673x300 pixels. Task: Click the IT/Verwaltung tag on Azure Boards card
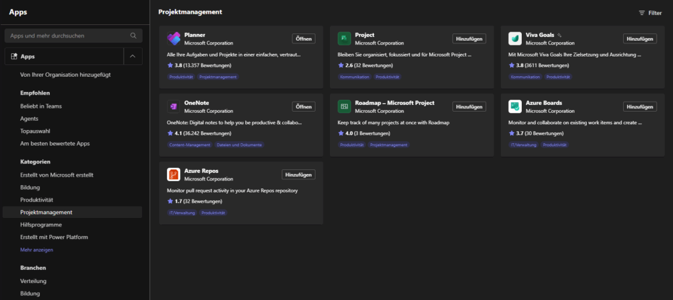(x=524, y=145)
